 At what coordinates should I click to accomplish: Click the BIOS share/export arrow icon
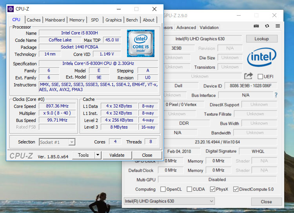(249, 76)
